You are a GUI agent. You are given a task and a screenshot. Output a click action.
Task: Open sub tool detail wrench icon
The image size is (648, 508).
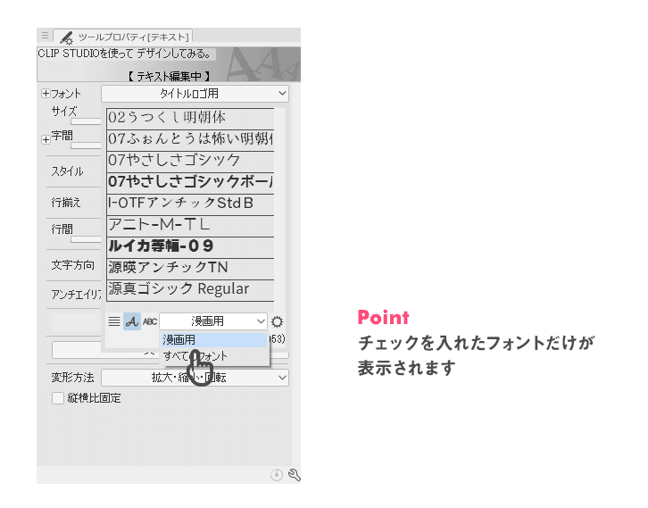click(295, 474)
